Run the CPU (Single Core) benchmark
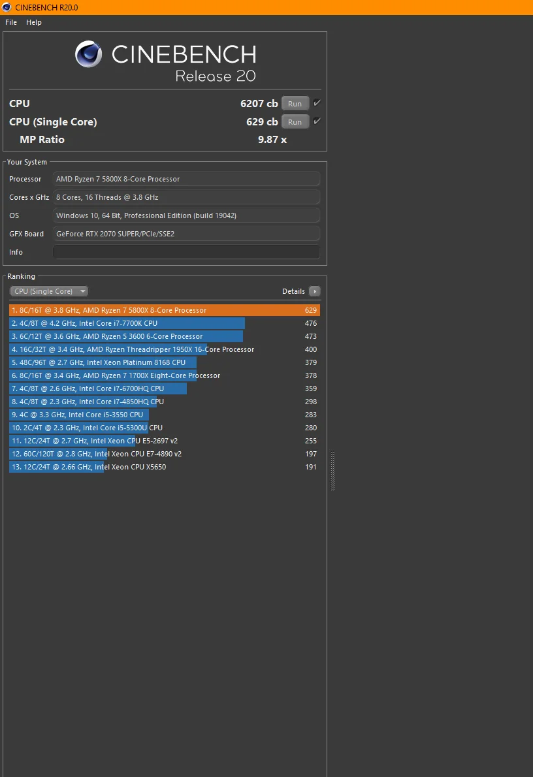533x777 pixels. (x=295, y=122)
